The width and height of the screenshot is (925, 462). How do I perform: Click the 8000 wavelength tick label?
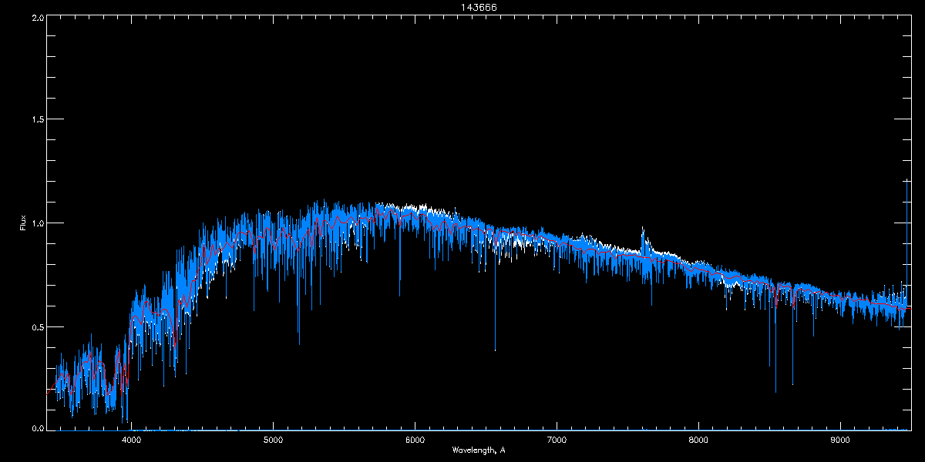698,440
